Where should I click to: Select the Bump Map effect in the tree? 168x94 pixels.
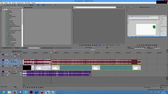(x=9, y=11)
